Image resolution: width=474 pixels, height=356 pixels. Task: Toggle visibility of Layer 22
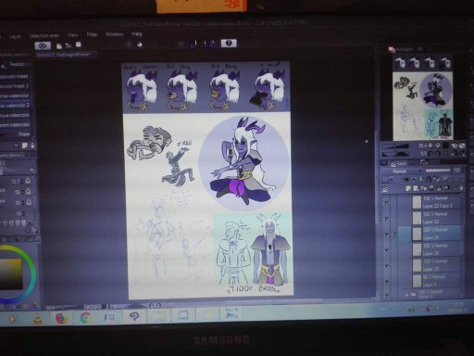tap(386, 218)
